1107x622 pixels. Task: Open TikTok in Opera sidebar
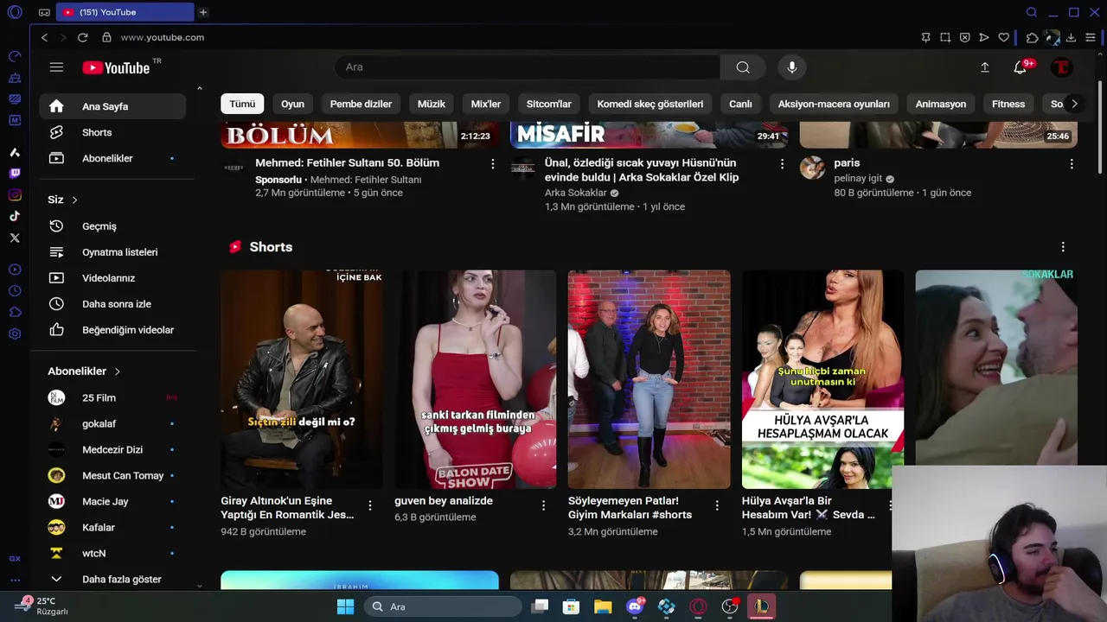coord(15,216)
